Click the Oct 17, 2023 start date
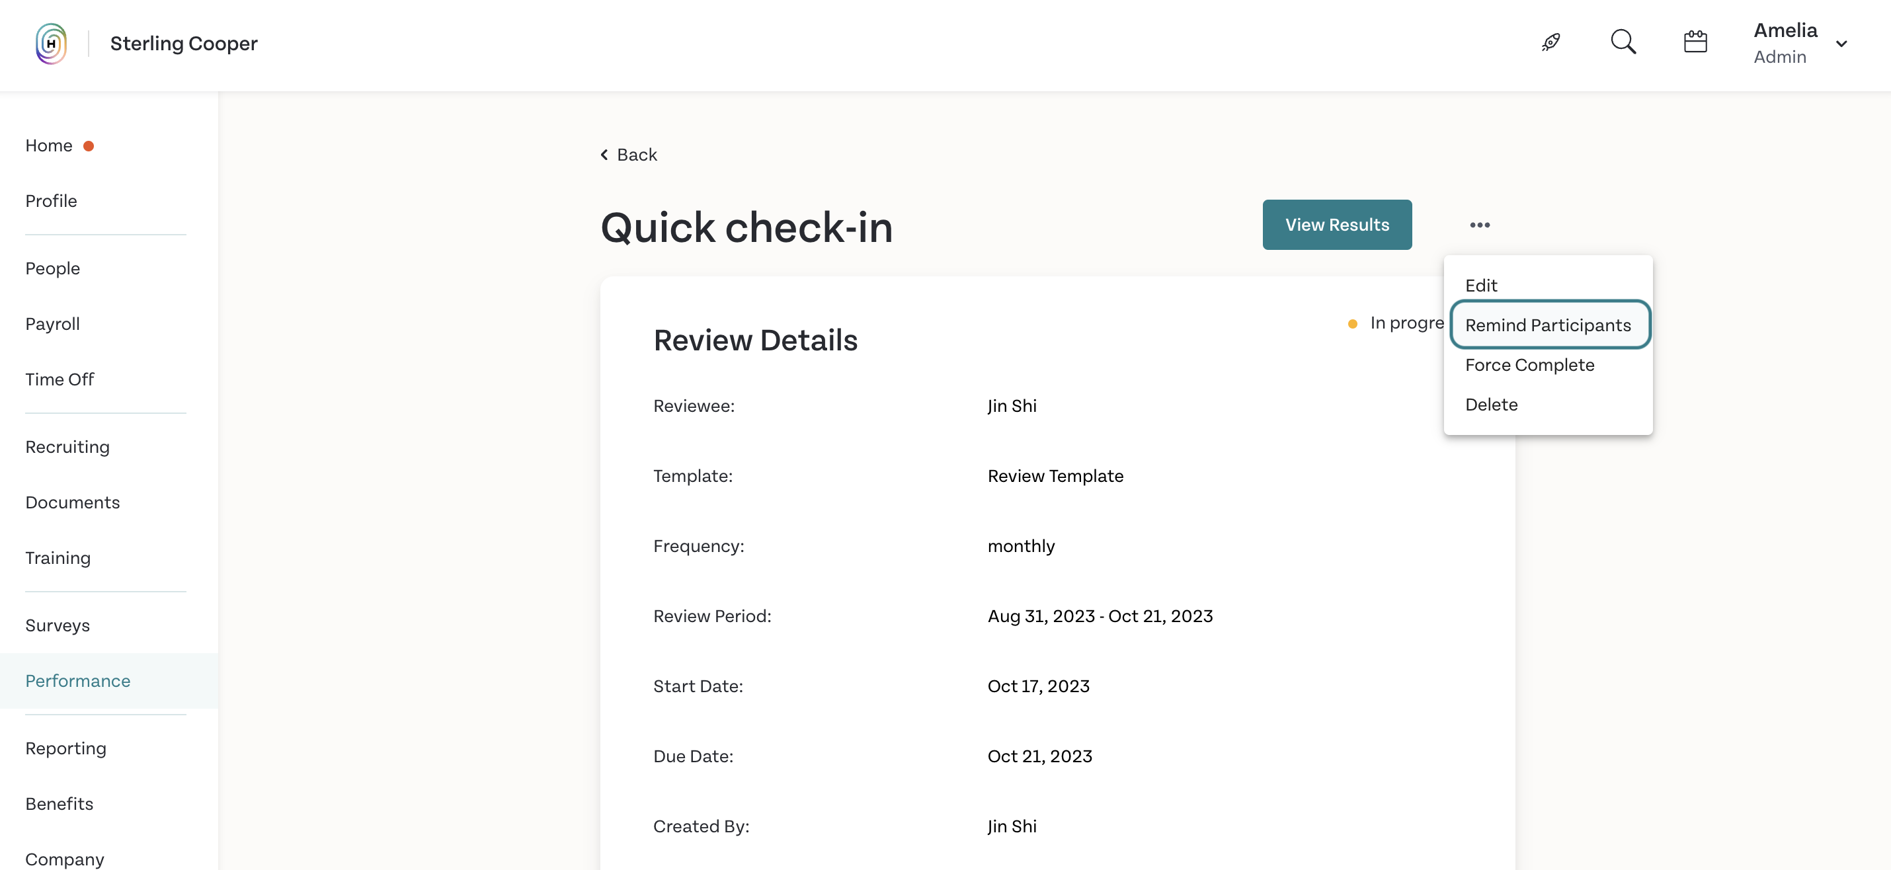The height and width of the screenshot is (870, 1891). [x=1038, y=686]
